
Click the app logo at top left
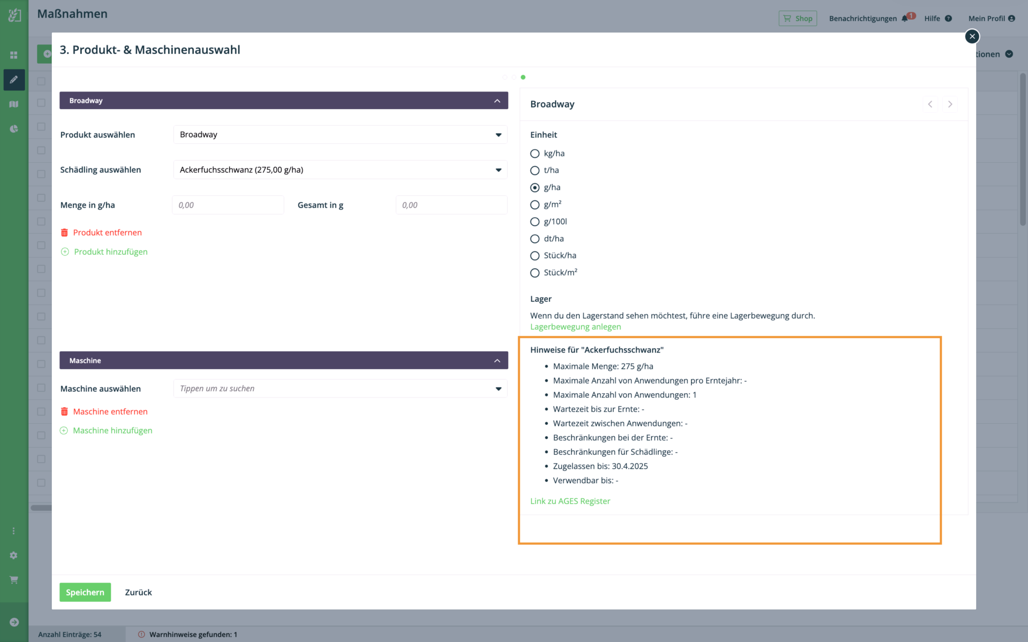pos(14,15)
